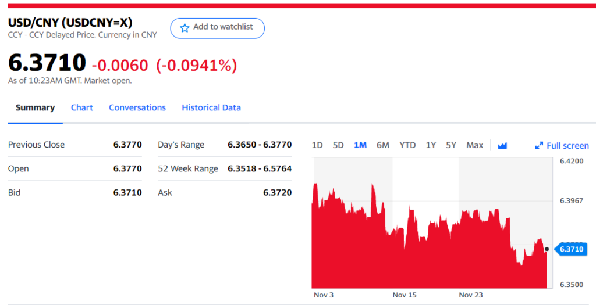
Task: Select the Max chart range
Action: click(x=475, y=145)
